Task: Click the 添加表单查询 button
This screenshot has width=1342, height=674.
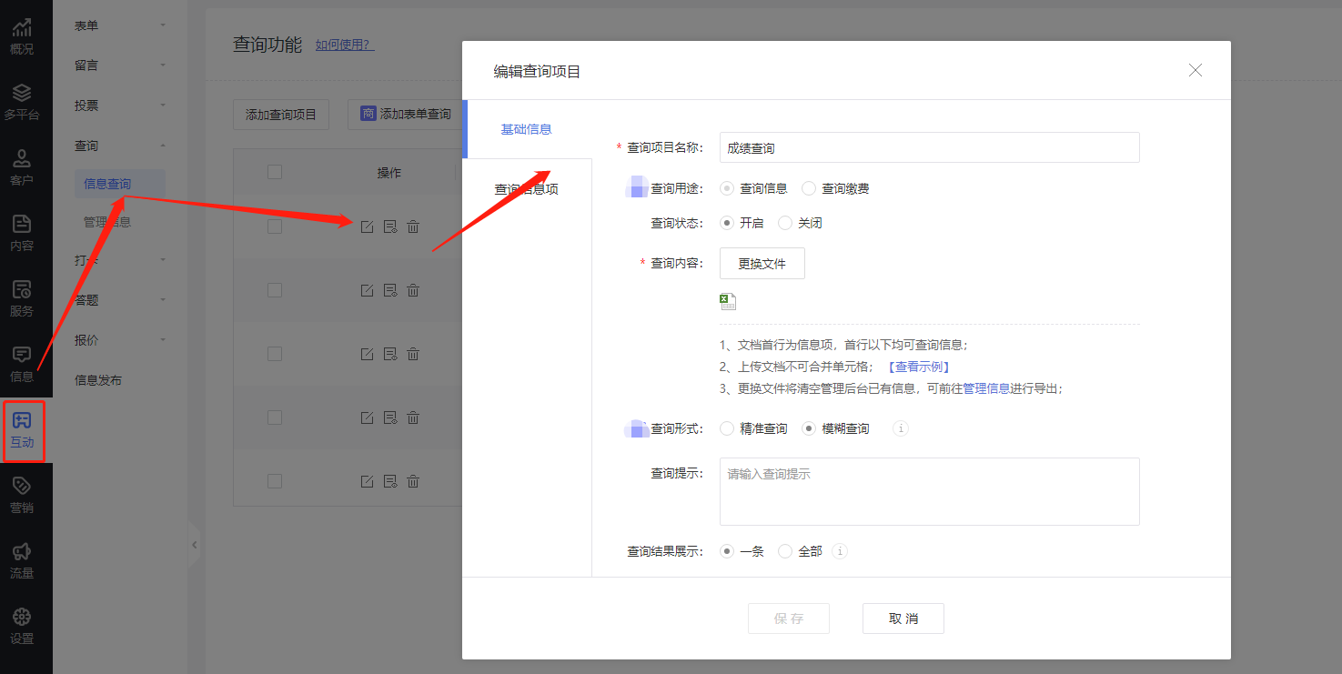Action: point(406,115)
